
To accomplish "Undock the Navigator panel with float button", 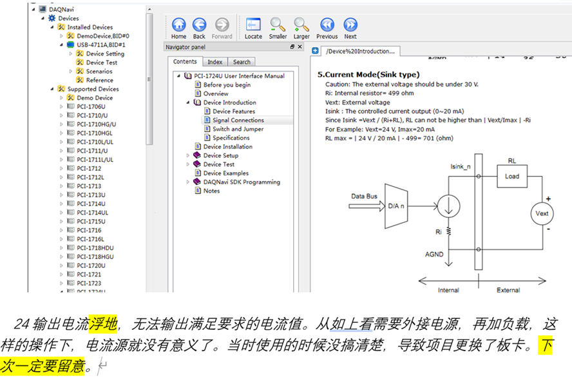I will [x=292, y=47].
